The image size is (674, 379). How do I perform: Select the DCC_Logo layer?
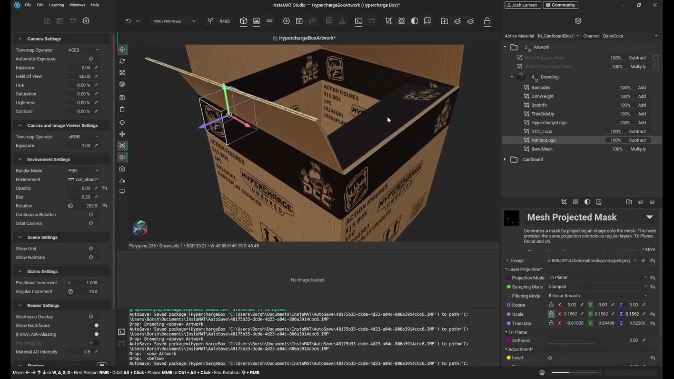point(542,132)
